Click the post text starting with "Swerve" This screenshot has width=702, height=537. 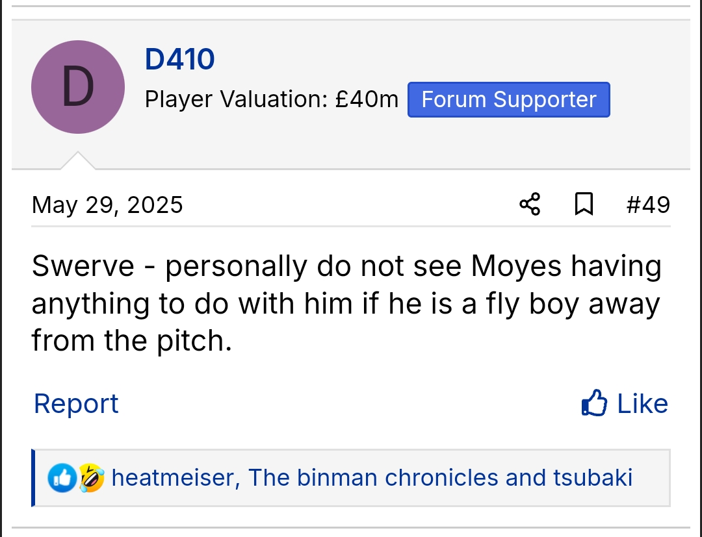[346, 303]
